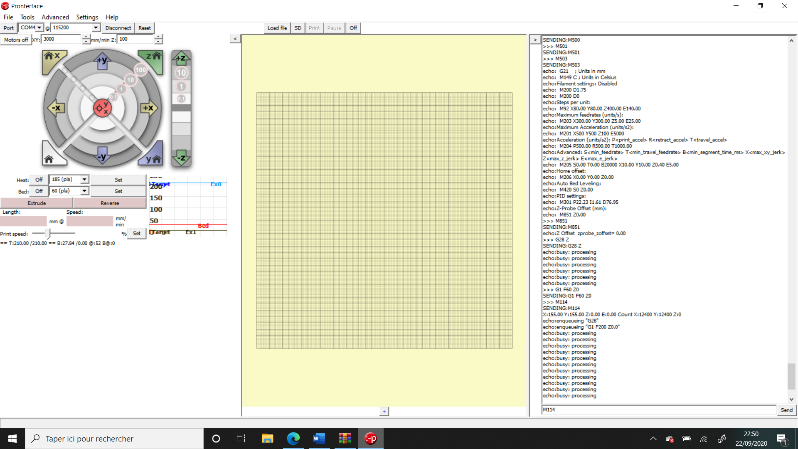Focus the M114 command input field
This screenshot has height=449, width=798.
(x=659, y=410)
